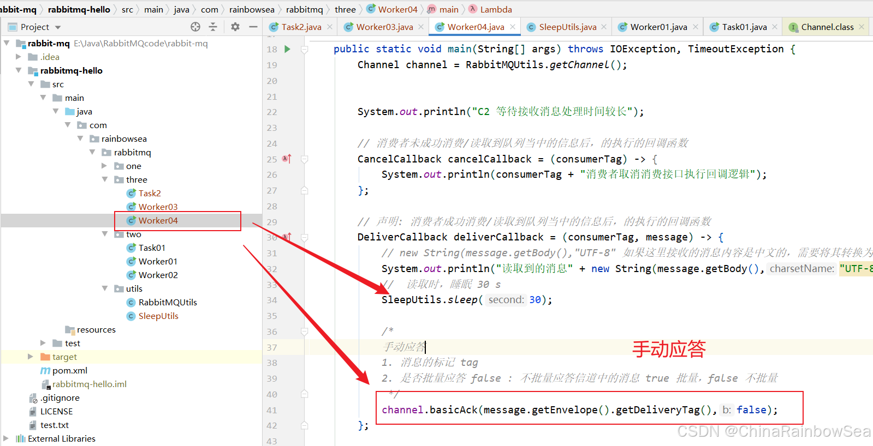Viewport: 873px width, 446px height.
Task: Expand the target folder arrow
Action: 31,357
